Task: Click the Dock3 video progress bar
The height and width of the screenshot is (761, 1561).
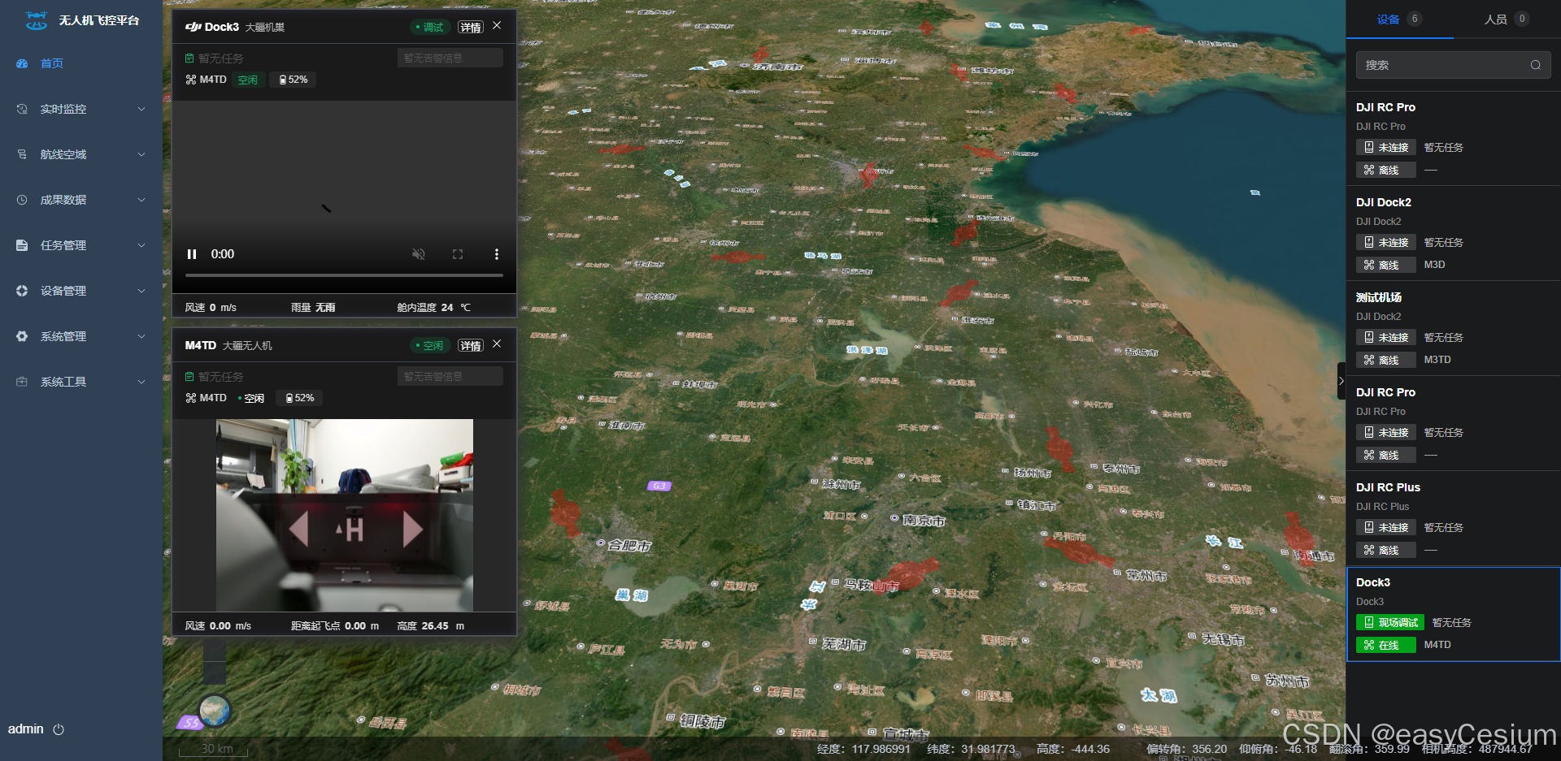Action: 344,275
